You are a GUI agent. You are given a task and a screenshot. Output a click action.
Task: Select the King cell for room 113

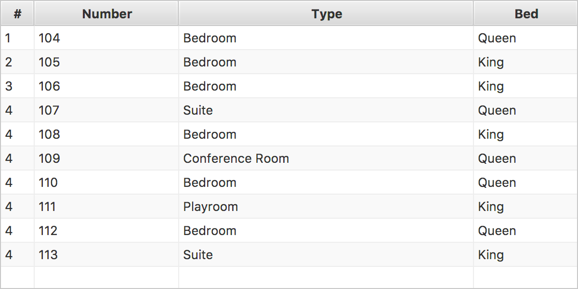pyautogui.click(x=525, y=255)
